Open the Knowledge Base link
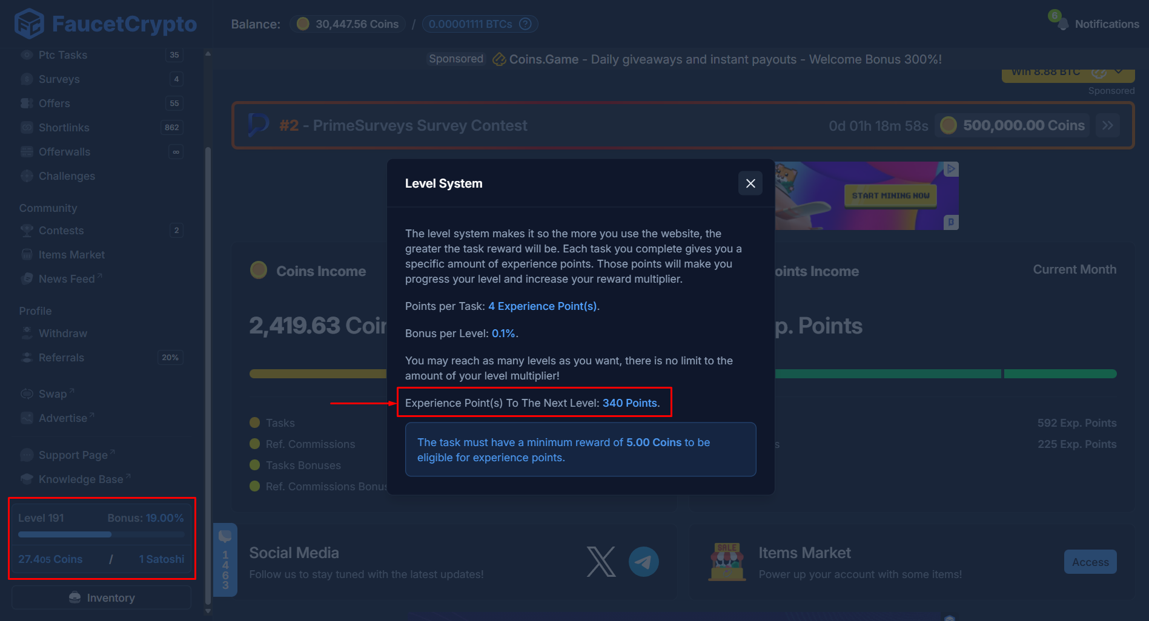This screenshot has height=621, width=1149. tap(81, 478)
